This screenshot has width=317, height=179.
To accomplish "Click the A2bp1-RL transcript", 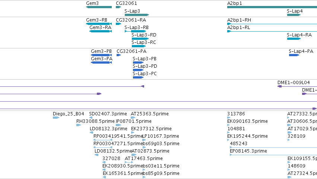I will (x=272, y=31).
